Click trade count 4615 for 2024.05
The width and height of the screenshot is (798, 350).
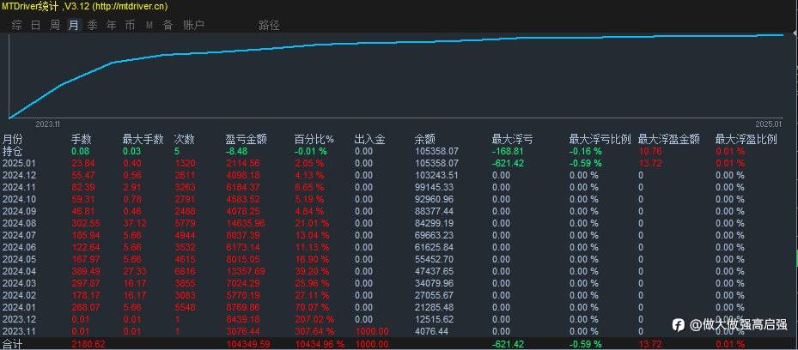pos(184,259)
